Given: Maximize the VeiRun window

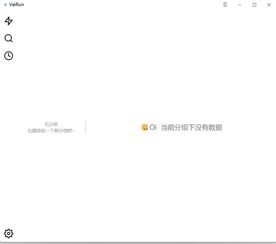Looking at the screenshot, I should pyautogui.click(x=254, y=5).
